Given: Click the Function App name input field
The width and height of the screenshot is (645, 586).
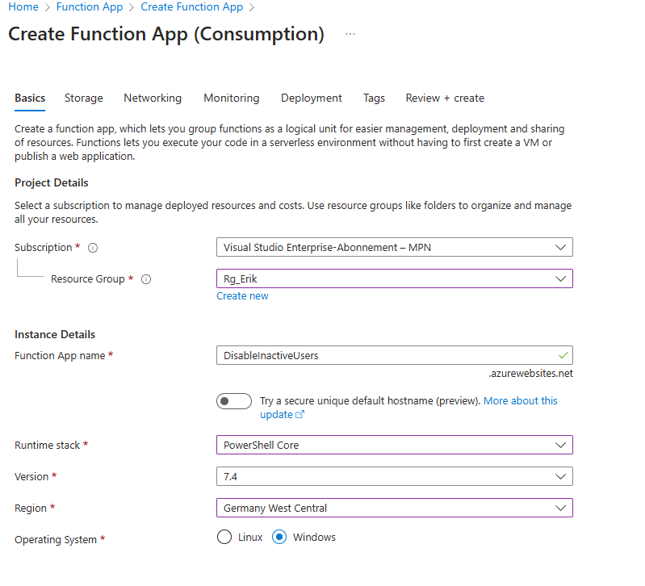Looking at the screenshot, I should 386,355.
